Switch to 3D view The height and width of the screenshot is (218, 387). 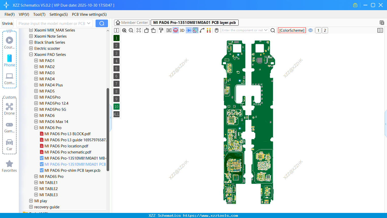(182, 30)
